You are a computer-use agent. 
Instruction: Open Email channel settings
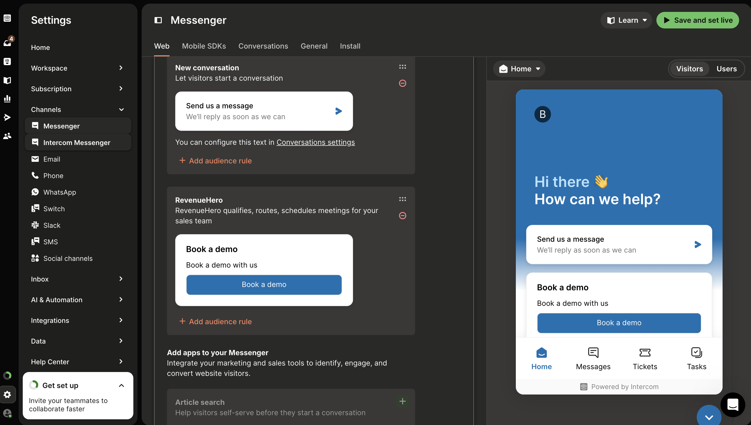coord(78,159)
